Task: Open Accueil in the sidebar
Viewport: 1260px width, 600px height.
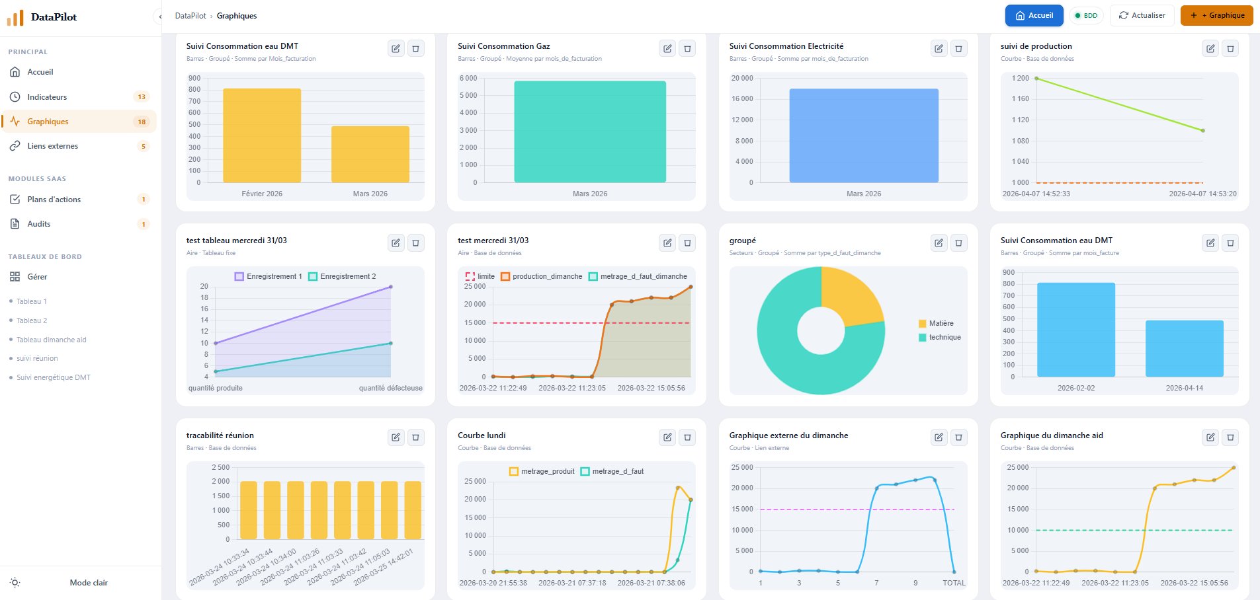Action: click(x=79, y=72)
